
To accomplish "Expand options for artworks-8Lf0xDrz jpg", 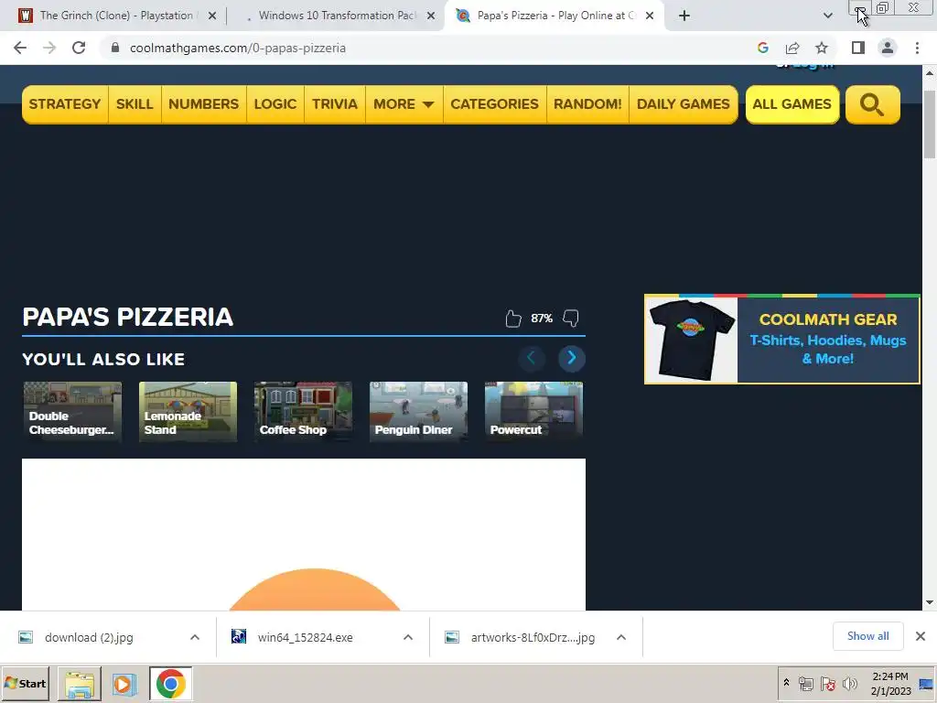I will click(x=621, y=637).
